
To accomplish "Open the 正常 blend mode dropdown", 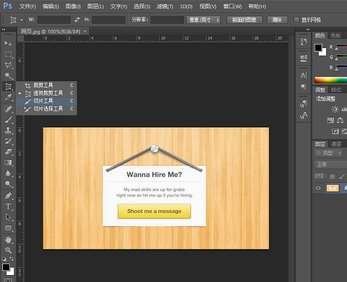I will point(330,164).
